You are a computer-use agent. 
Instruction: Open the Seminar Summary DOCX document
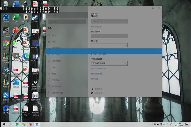35,111
